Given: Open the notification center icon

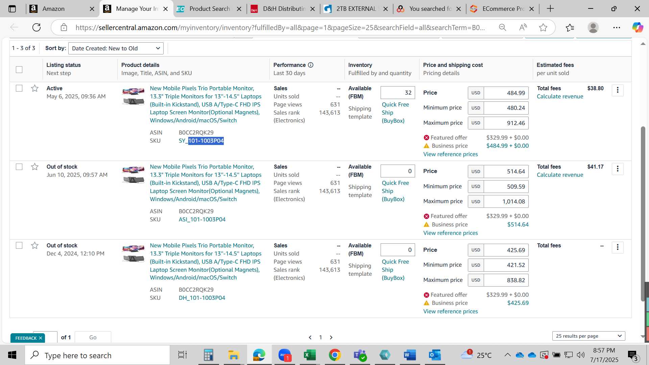Looking at the screenshot, I should pos(632,355).
